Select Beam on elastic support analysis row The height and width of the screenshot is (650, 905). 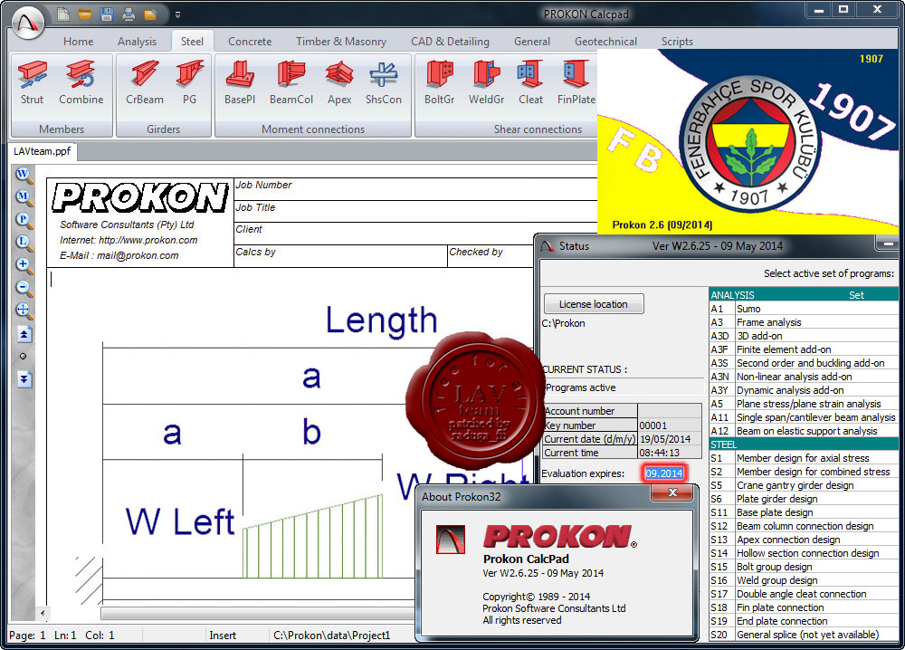pos(804,431)
